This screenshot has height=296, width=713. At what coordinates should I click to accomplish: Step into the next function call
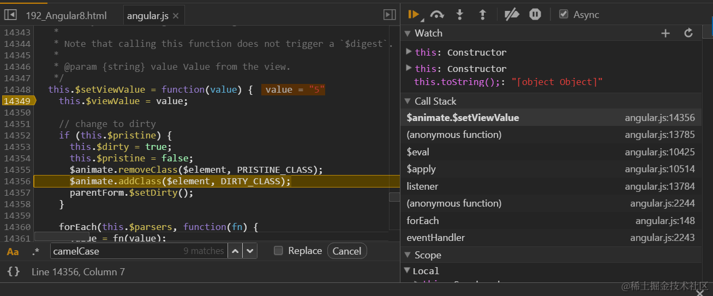[x=459, y=15]
